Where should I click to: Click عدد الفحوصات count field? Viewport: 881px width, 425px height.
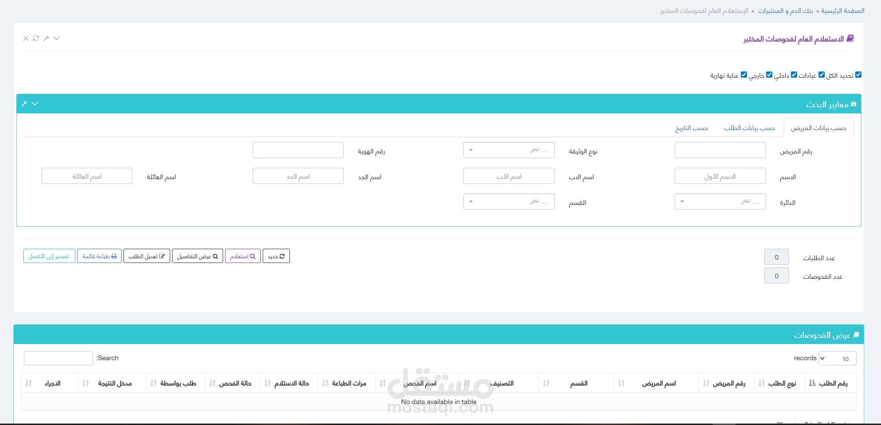coord(777,276)
